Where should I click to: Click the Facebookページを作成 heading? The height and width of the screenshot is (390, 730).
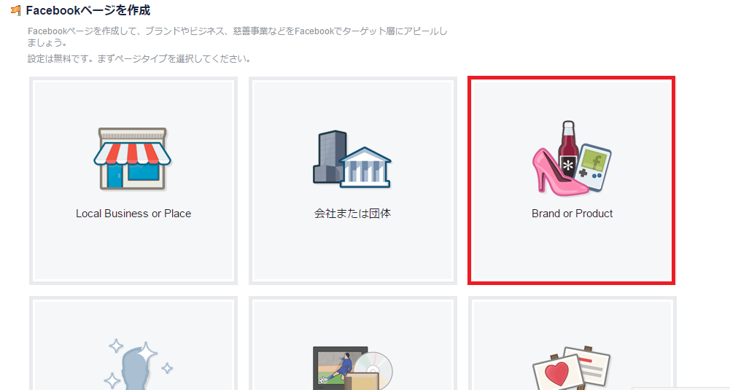[88, 10]
